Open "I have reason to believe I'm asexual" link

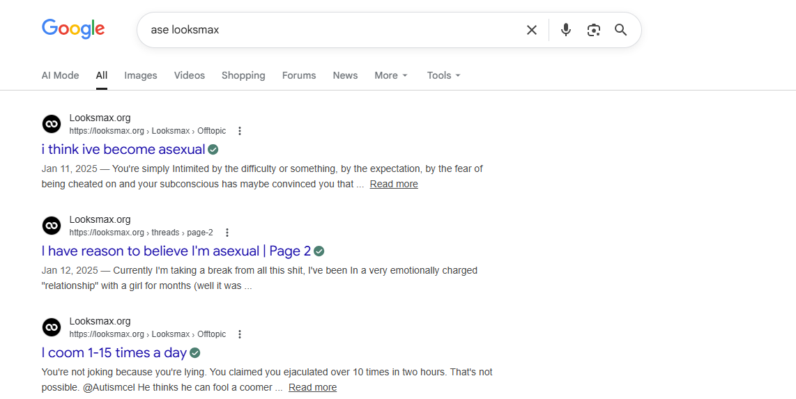pos(176,251)
